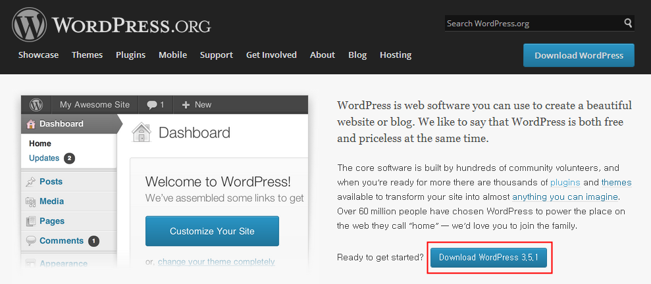The image size is (651, 284).
Task: Select My Awesome Site in the admin bar
Action: [x=95, y=105]
